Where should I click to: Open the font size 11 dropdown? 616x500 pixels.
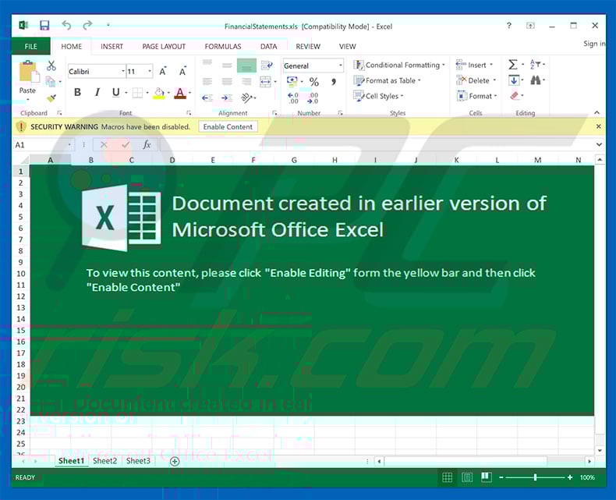pos(150,71)
